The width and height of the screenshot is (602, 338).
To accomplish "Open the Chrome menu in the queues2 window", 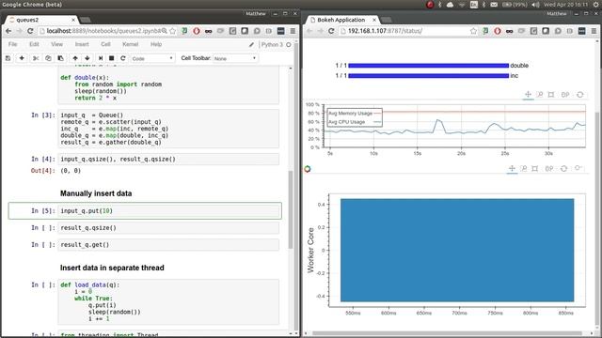I will click(293, 31).
